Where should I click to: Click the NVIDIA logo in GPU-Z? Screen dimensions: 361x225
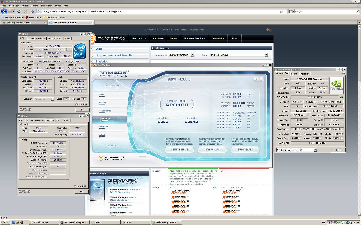[x=336, y=85]
